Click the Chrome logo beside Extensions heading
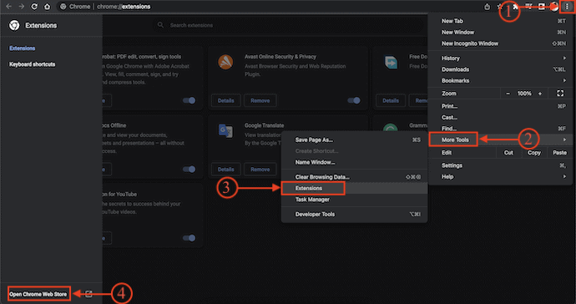Screen dimensions: 576x304 click(14, 25)
